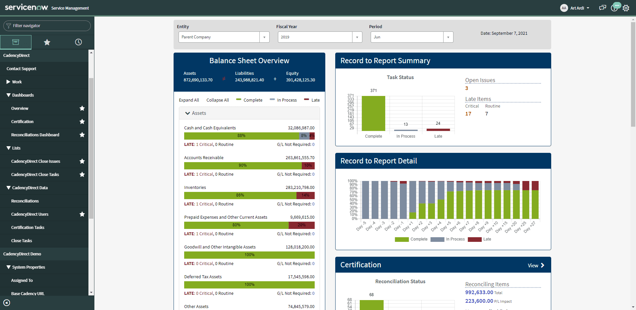The image size is (636, 310).
Task: Collapse the Assets section chevron
Action: point(187,113)
